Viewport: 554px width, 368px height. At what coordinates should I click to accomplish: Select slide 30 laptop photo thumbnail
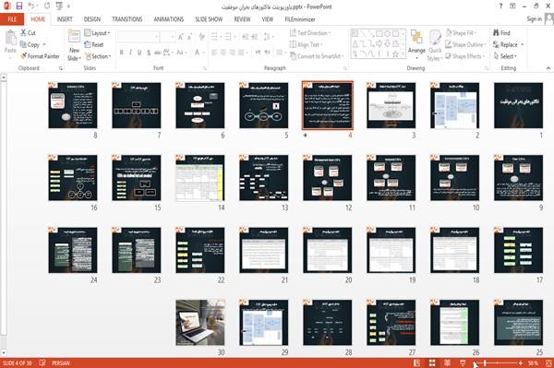coord(200,322)
